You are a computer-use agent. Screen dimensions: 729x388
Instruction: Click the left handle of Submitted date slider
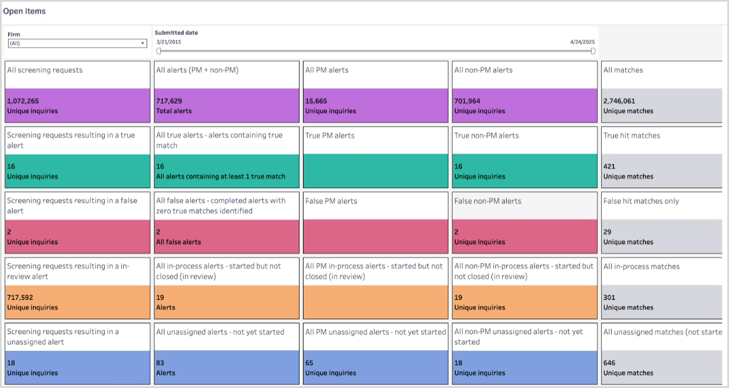(159, 51)
